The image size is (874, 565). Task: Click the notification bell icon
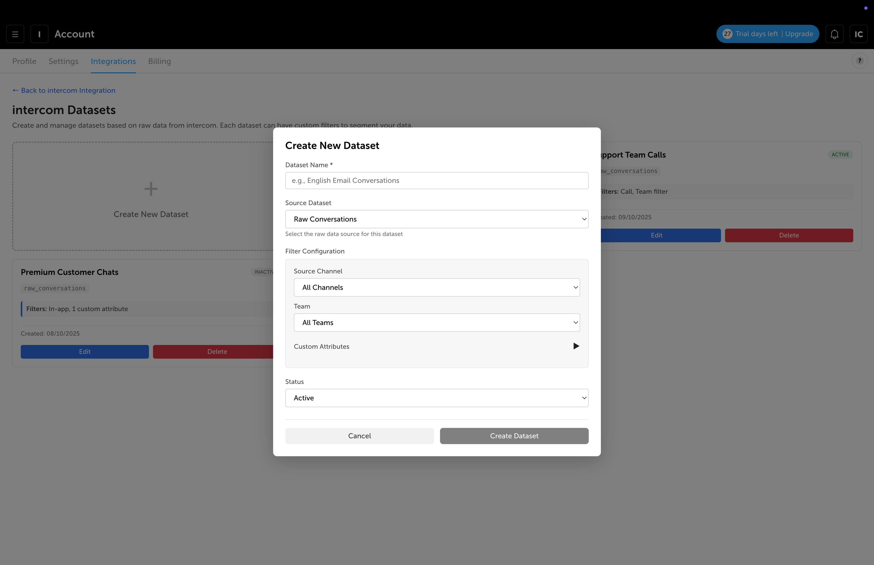834,34
